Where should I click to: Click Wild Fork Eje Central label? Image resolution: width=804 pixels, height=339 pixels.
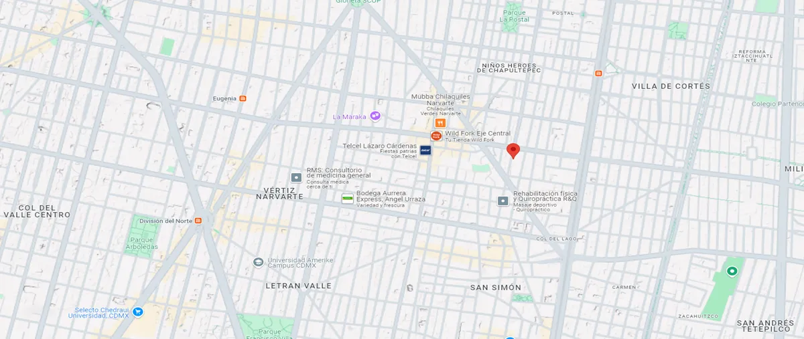click(478, 133)
